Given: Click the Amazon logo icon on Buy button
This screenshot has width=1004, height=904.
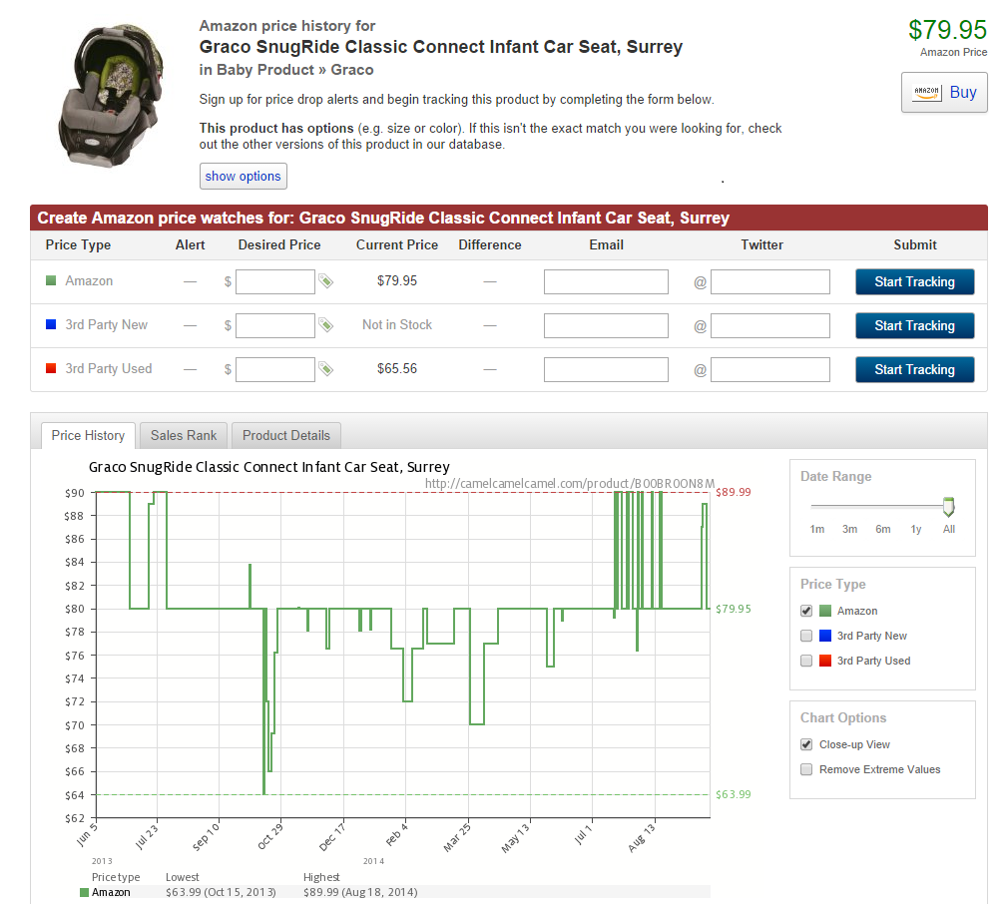Looking at the screenshot, I should pos(926,93).
